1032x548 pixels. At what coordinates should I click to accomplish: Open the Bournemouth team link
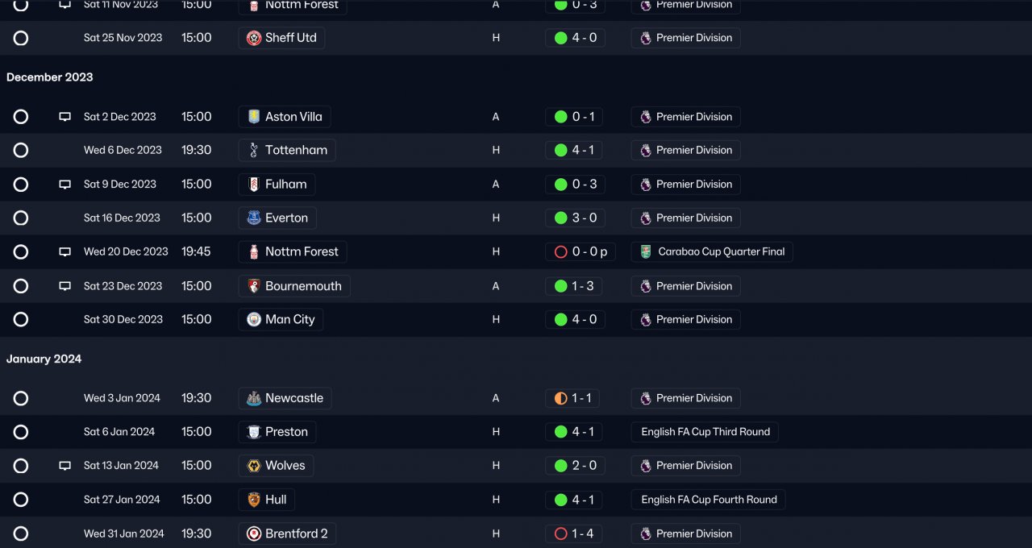[x=302, y=286]
